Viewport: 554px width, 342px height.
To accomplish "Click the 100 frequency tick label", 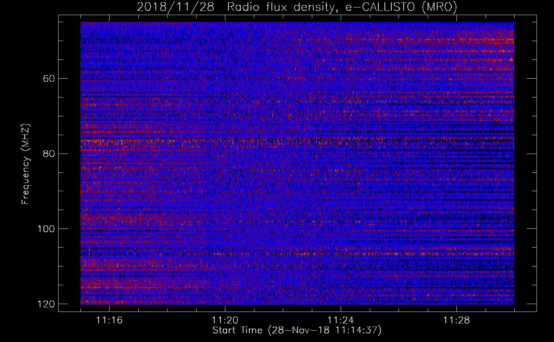I will click(46, 228).
